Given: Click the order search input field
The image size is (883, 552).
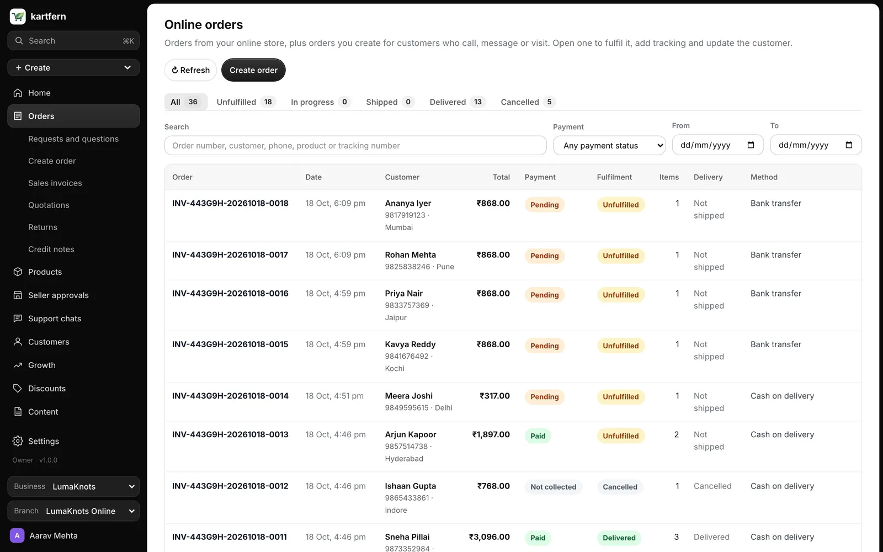Looking at the screenshot, I should pyautogui.click(x=355, y=146).
